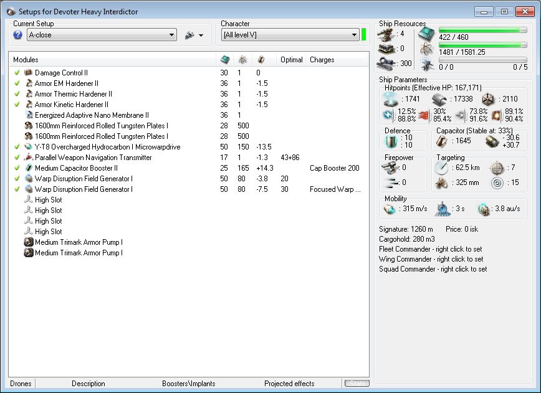Toggle the Focused Warp Disruption Generator checkmark
Viewport: 541px width, 393px height.
pos(17,189)
